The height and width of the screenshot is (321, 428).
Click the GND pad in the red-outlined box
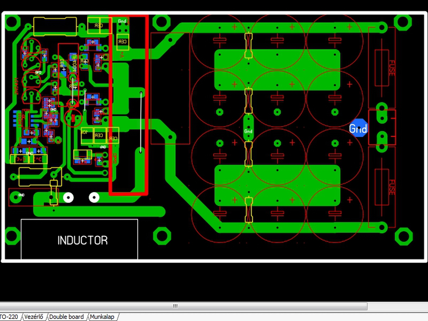[16, 197]
